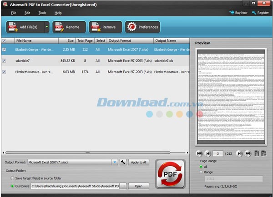Image resolution: width=273 pixels, height=197 pixels.
Task: Open the Edit menu
Action: 27,13
